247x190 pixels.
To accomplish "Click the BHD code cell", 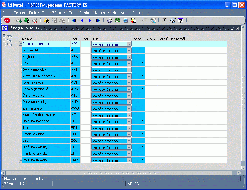I will click(x=76, y=147).
